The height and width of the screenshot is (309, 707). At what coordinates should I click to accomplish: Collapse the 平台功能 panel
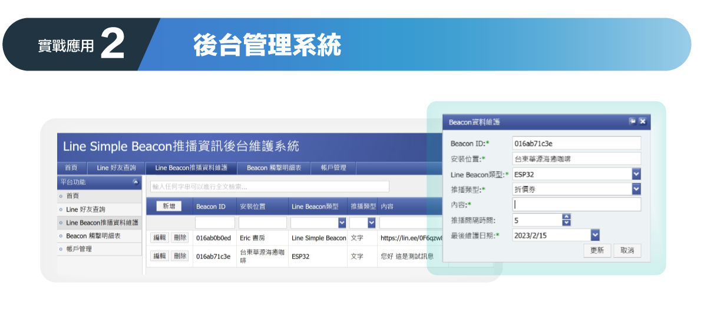click(x=136, y=183)
